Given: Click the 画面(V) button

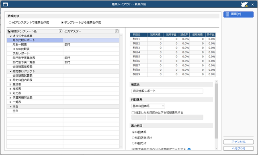Looking at the screenshot, I should [238, 14].
